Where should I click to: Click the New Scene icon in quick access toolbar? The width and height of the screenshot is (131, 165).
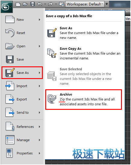click(x=18, y=4)
